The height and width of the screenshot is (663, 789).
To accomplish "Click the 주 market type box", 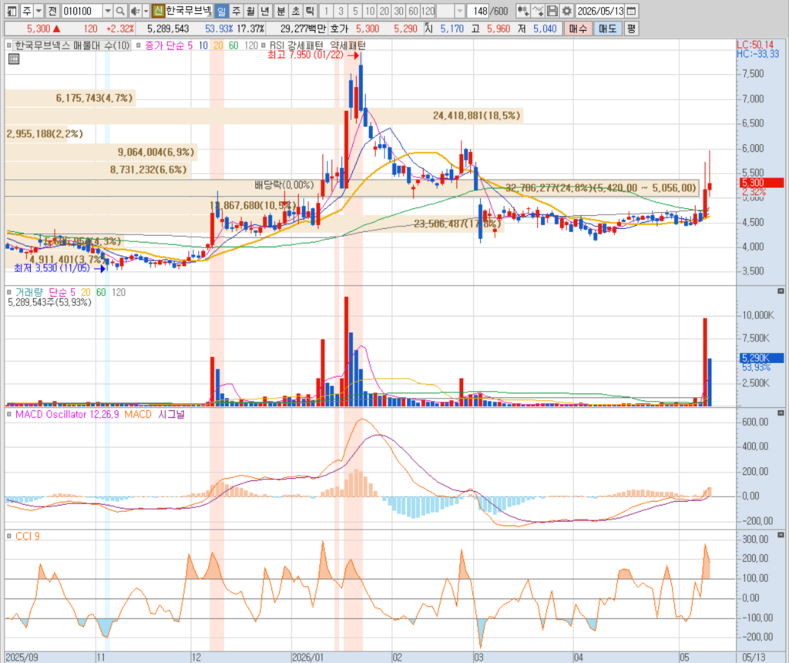I will [27, 11].
